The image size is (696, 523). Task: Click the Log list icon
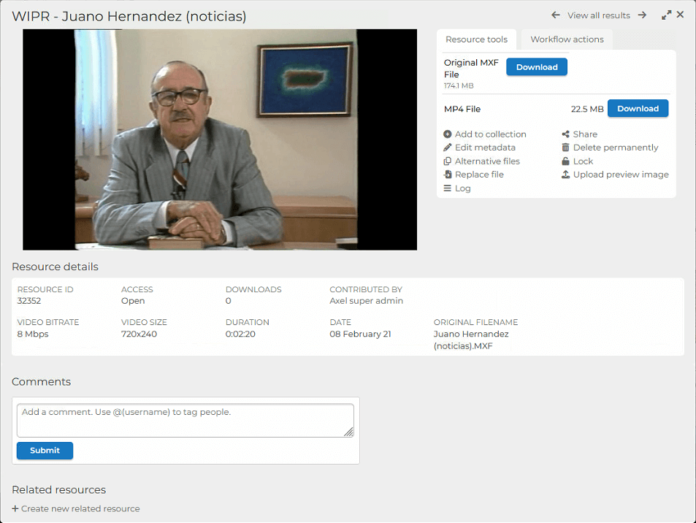(448, 188)
